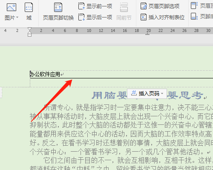
Task: Click the 插入页码 button
Action: click(x=147, y=94)
